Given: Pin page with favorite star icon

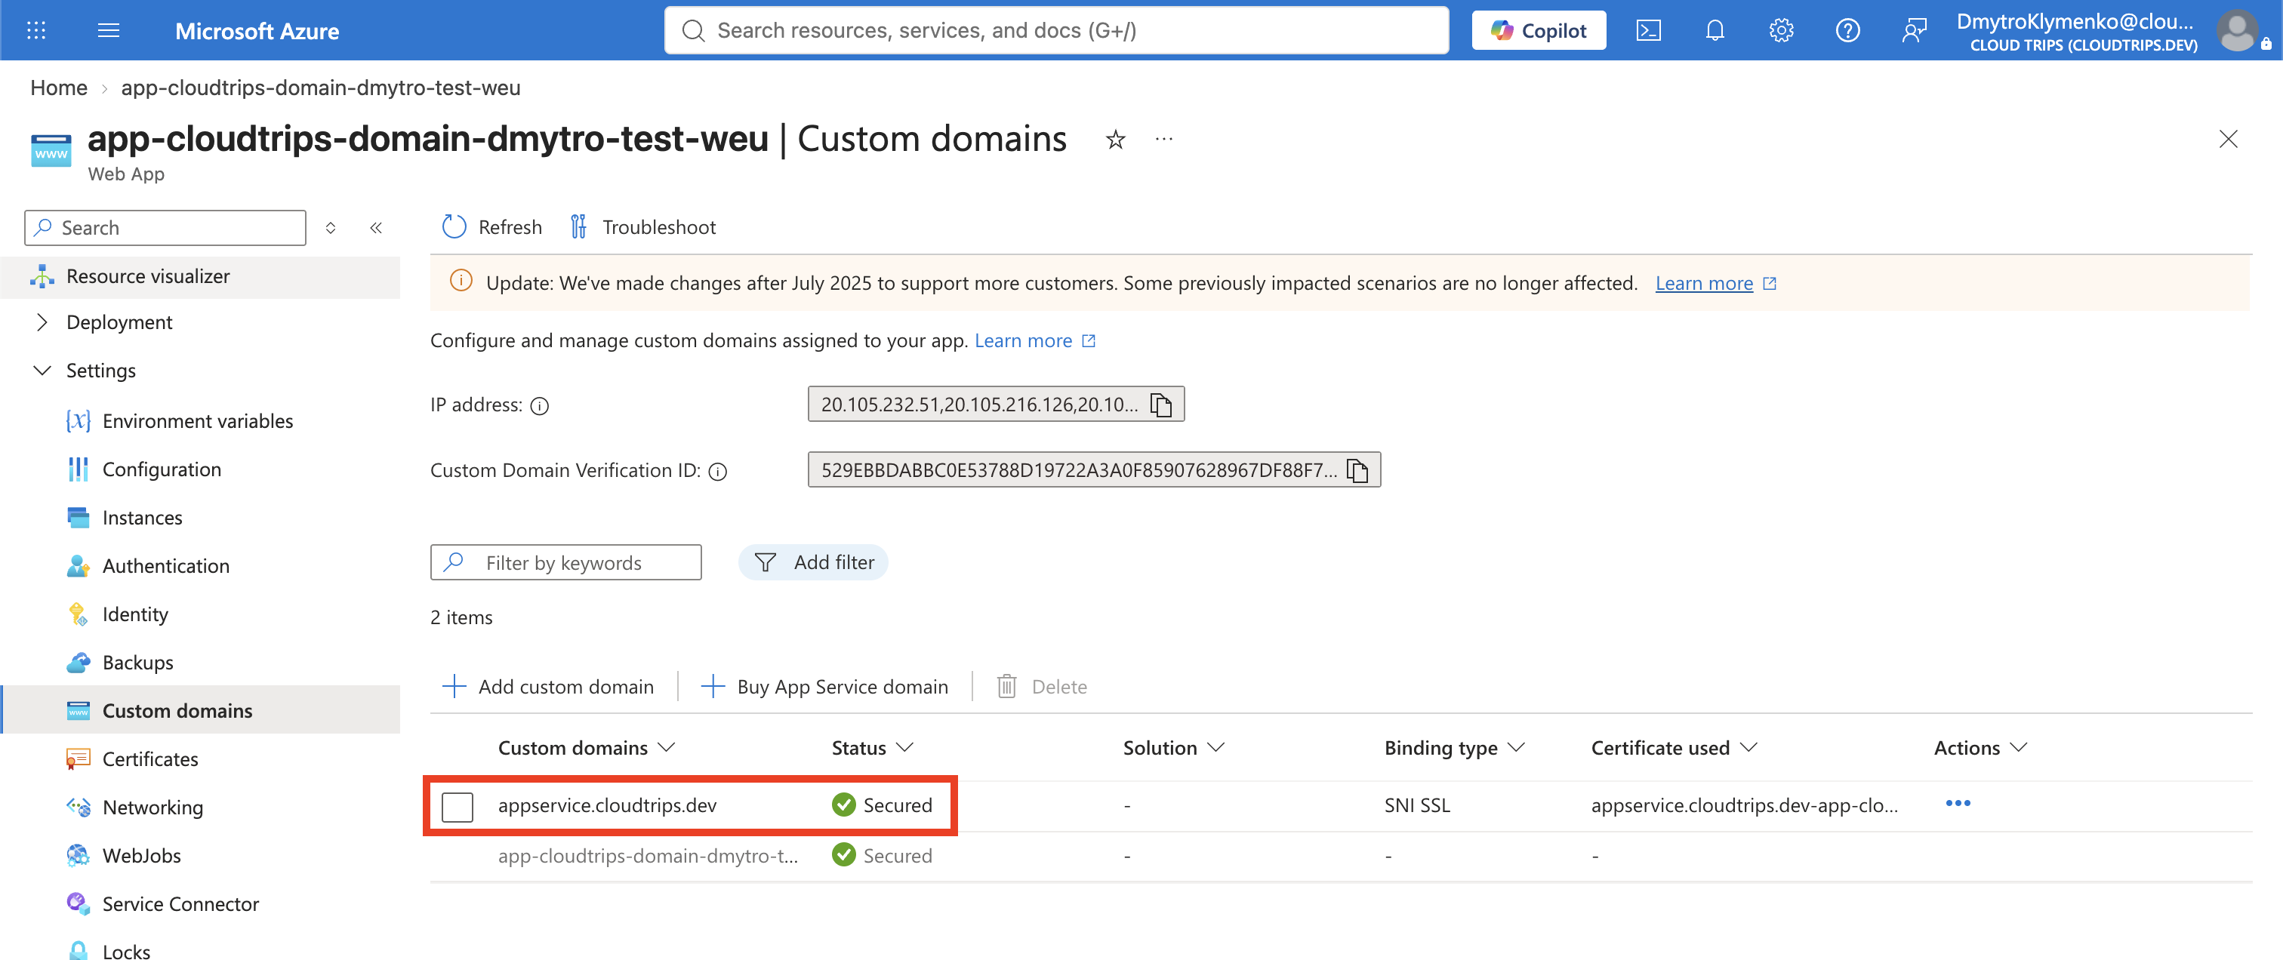Looking at the screenshot, I should pos(1116,139).
